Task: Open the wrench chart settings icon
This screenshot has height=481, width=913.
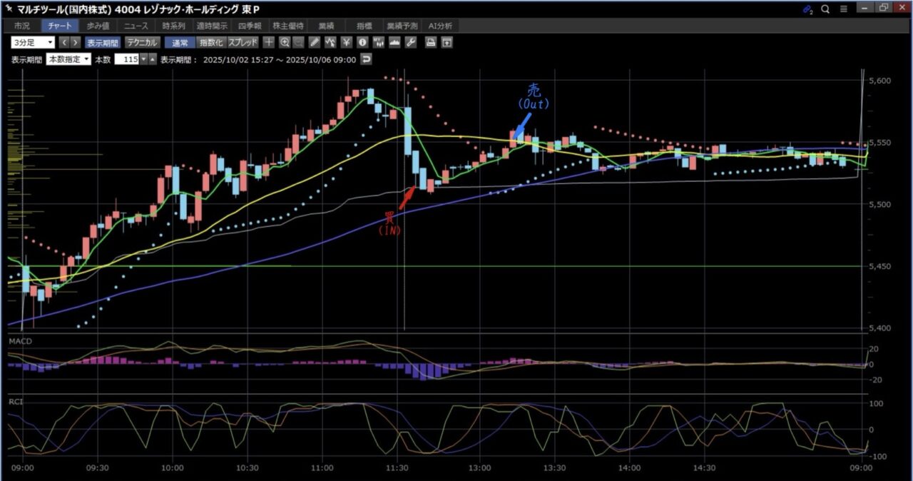Action: click(x=410, y=42)
